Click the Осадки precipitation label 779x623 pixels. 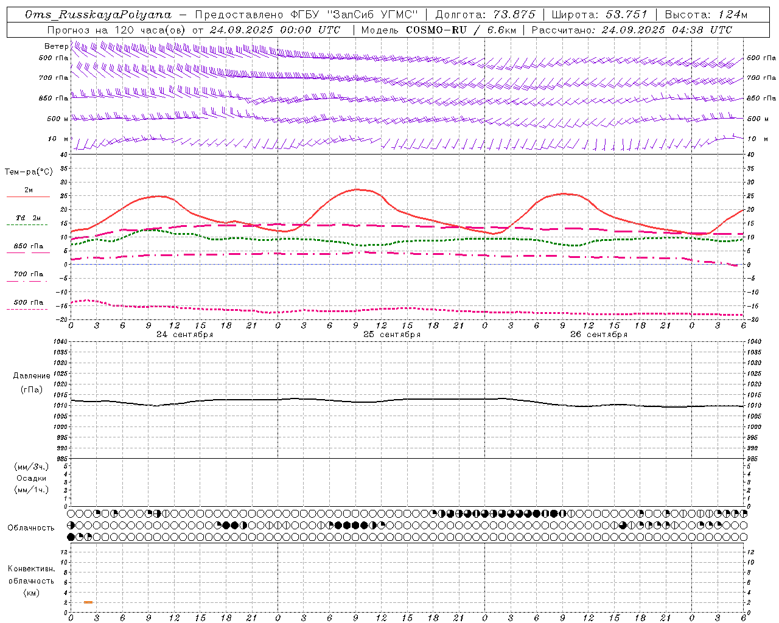tap(32, 478)
